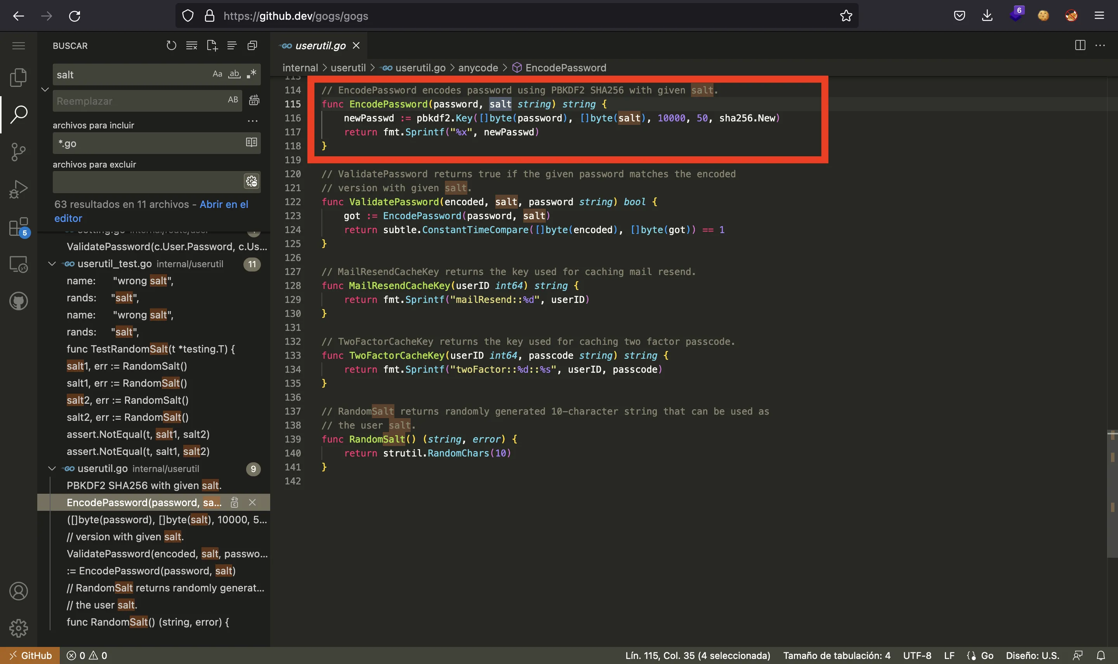Collapse userutil.go results group
The image size is (1118, 664).
[x=52, y=469]
